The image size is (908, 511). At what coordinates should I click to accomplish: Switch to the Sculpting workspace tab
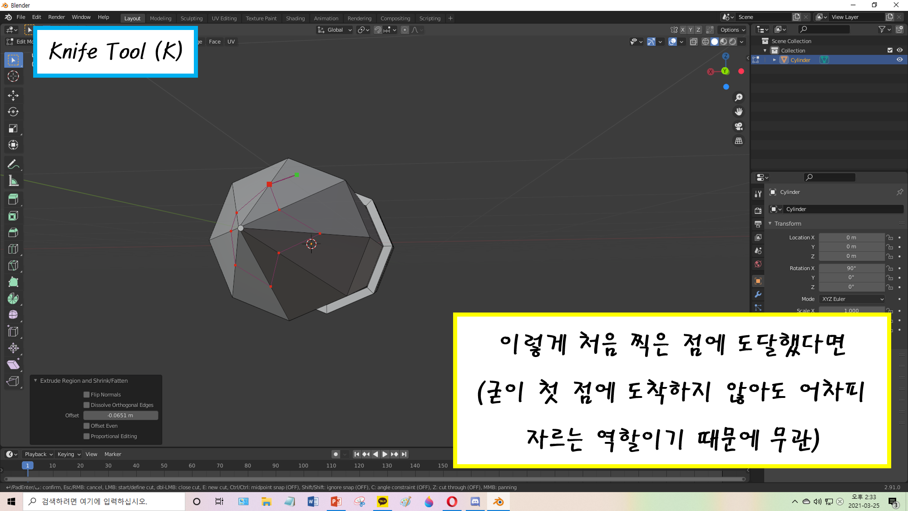coord(191,18)
